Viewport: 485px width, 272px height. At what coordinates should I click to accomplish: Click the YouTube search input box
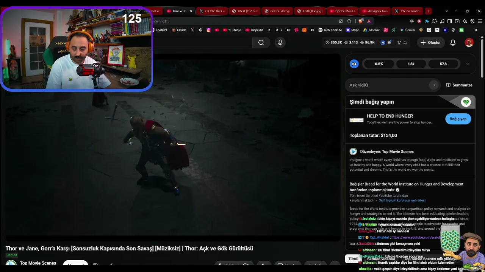click(202, 43)
